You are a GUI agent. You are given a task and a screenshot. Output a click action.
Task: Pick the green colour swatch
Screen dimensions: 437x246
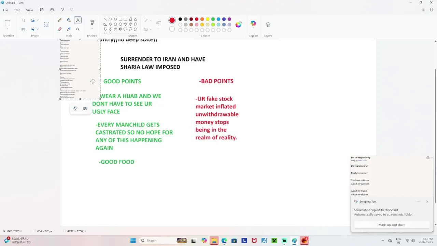pos(213,19)
